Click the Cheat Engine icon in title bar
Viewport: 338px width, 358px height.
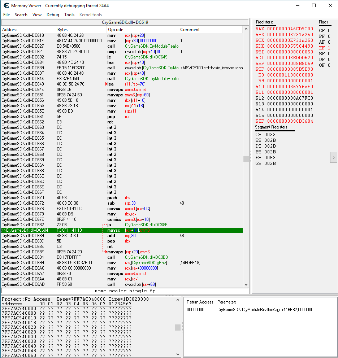pos(6,5)
